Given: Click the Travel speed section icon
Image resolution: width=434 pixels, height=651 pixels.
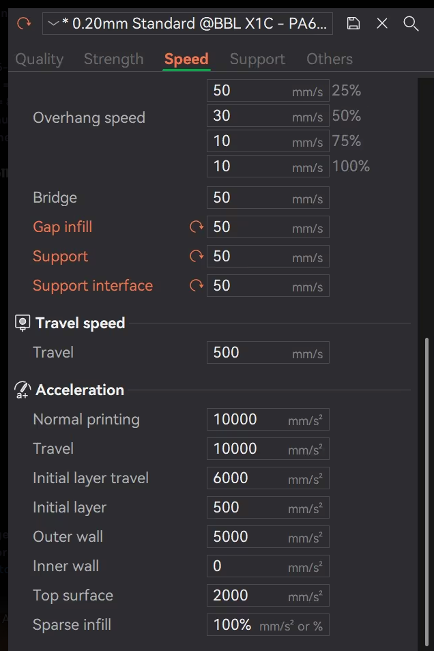Looking at the screenshot, I should 23,323.
